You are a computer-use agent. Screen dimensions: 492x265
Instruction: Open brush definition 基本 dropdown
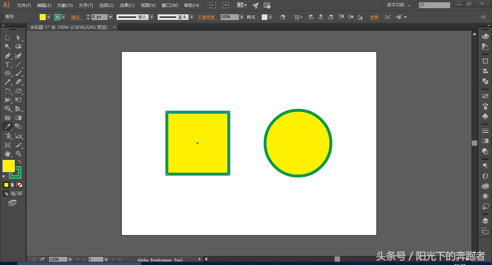(x=192, y=17)
